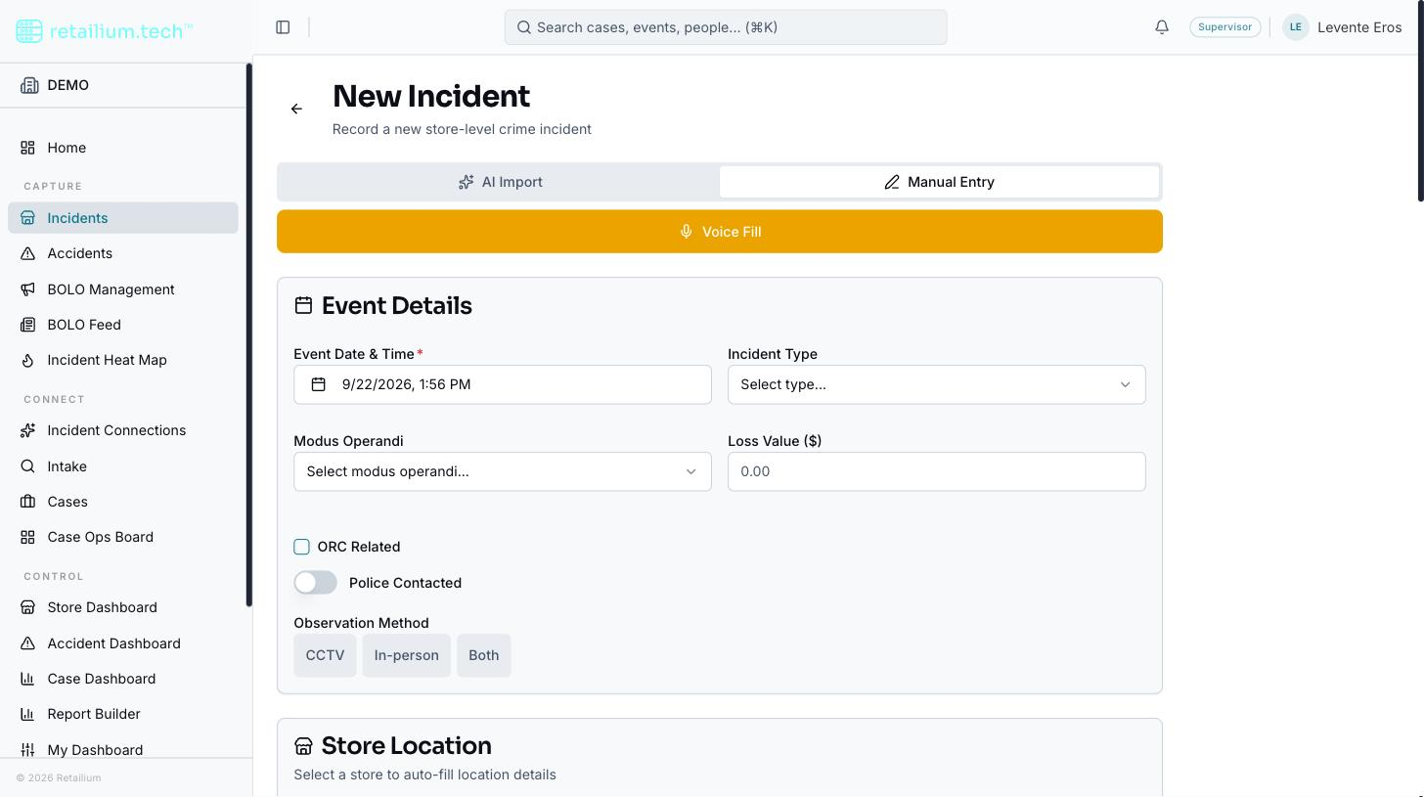Open Incident Connections in sidebar
The width and height of the screenshot is (1424, 797).
coord(123,430)
